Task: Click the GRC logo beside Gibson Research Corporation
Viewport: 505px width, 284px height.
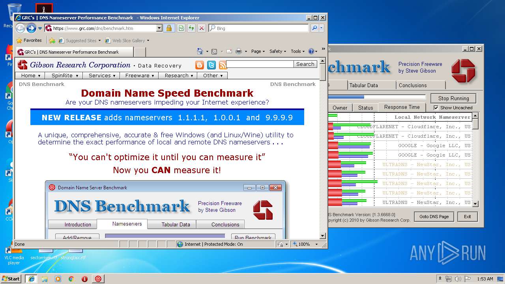Action: [x=22, y=65]
